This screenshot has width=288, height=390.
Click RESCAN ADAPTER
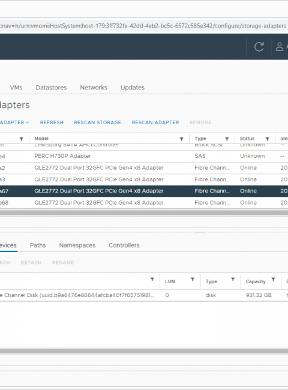coord(155,122)
